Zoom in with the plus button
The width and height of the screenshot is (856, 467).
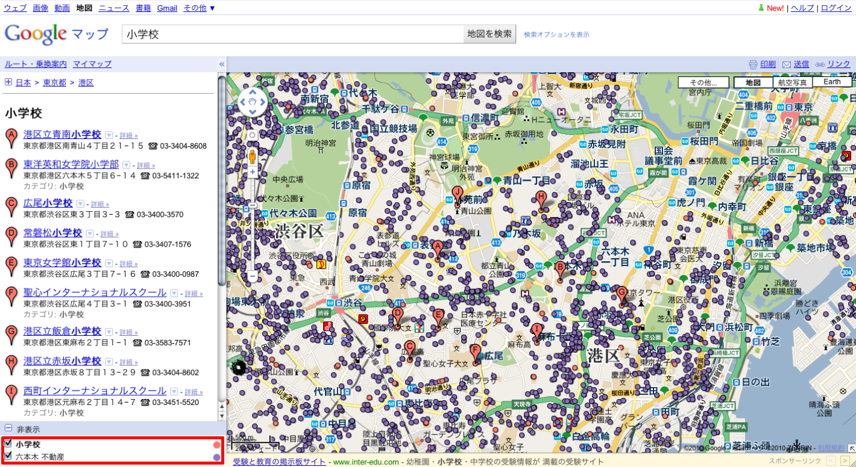tap(253, 172)
